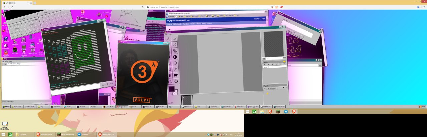Open the Music tab on myspace page
This screenshot has width=427, height=137.
[199, 24]
